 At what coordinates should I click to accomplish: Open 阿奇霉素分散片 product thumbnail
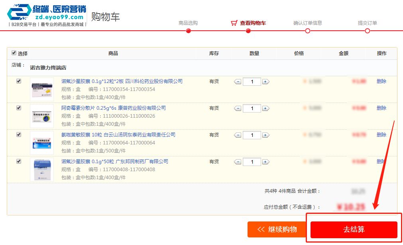[42, 116]
